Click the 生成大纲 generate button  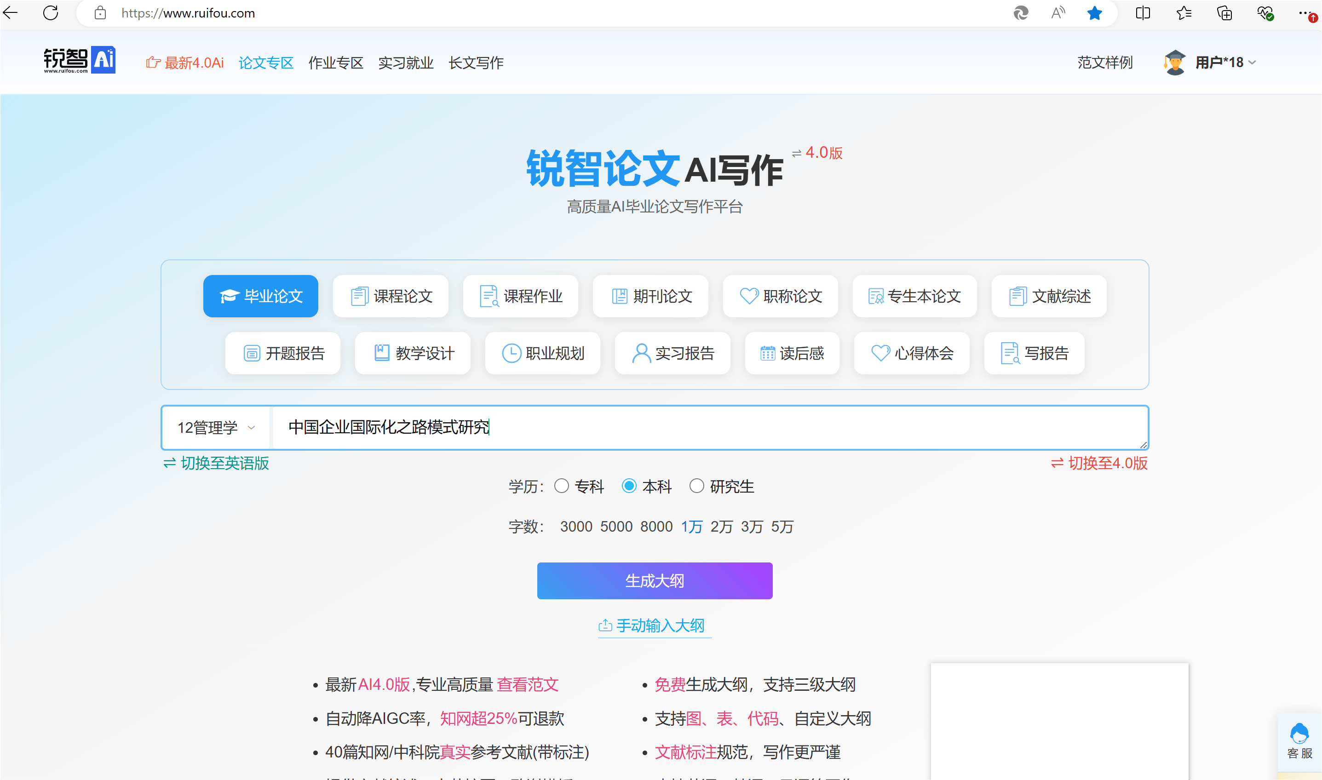[654, 580]
